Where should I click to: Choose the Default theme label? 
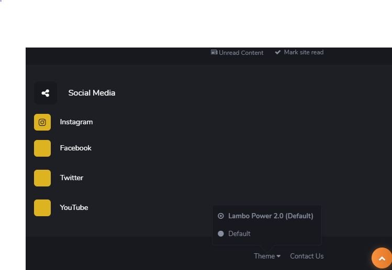[x=239, y=233]
